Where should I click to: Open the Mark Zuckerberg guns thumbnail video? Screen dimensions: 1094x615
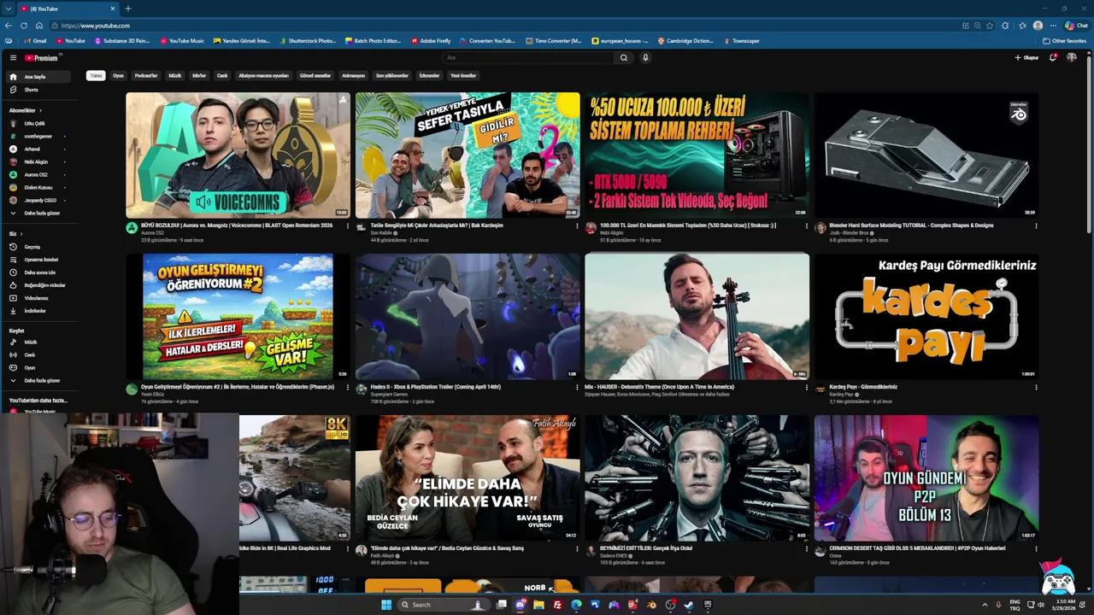pos(697,477)
